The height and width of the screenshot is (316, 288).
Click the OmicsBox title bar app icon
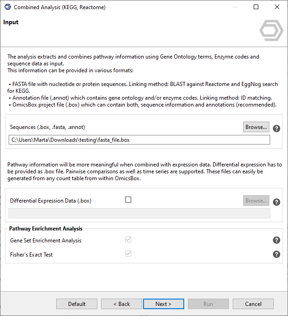[x=7, y=7]
